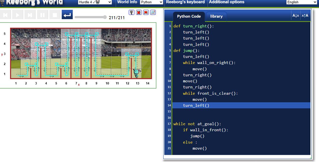This screenshot has width=319, height=162.
Task: Click the step forward button
Action: tap(30, 15)
